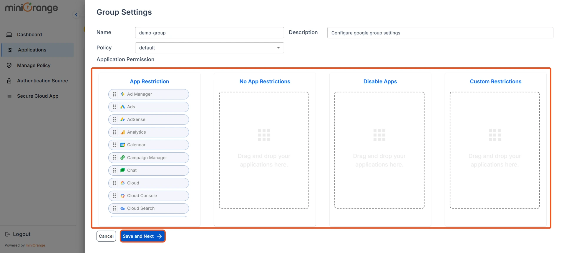Click the Google Ads app icon
The height and width of the screenshot is (253, 564).
(x=122, y=107)
